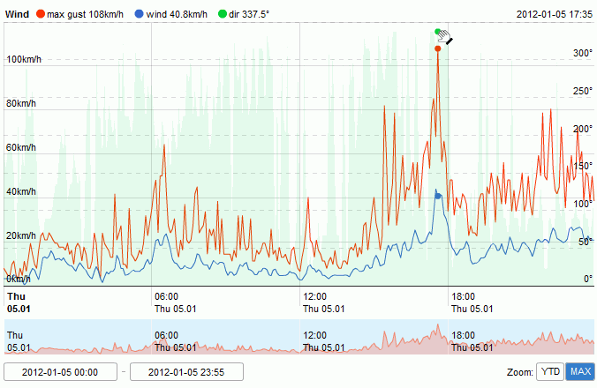
Task: Click the 'Zoom:' label
Action: pyautogui.click(x=520, y=372)
